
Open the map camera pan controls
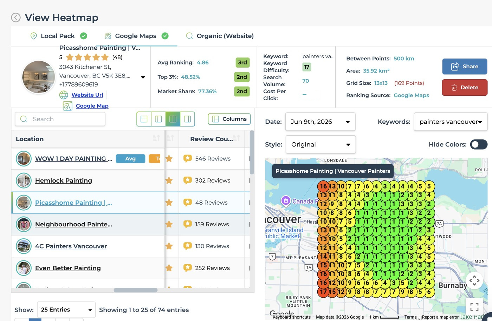[x=474, y=280]
